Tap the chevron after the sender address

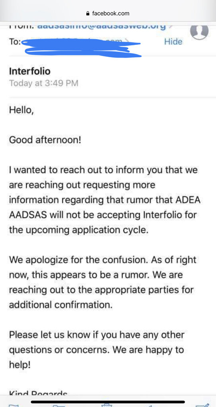pyautogui.click(x=169, y=26)
